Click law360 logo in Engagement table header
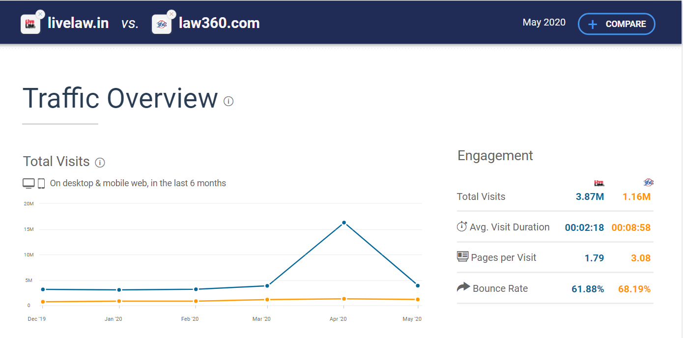 point(648,183)
